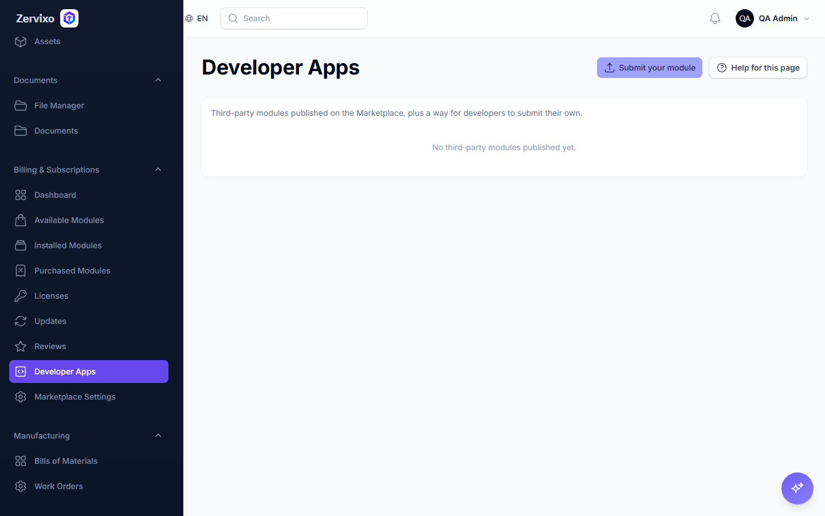This screenshot has height=516, width=825.
Task: Open Help for this page
Action: [x=758, y=68]
